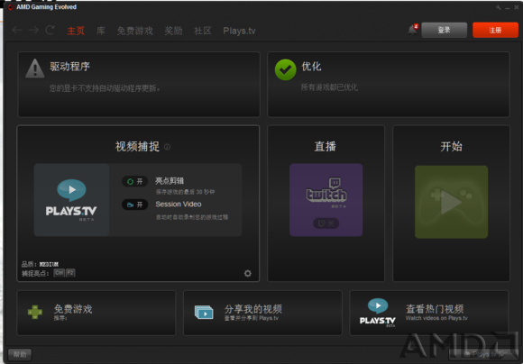523x364 pixels.
Task: Click the 帮助 help button
Action: pyautogui.click(x=20, y=354)
